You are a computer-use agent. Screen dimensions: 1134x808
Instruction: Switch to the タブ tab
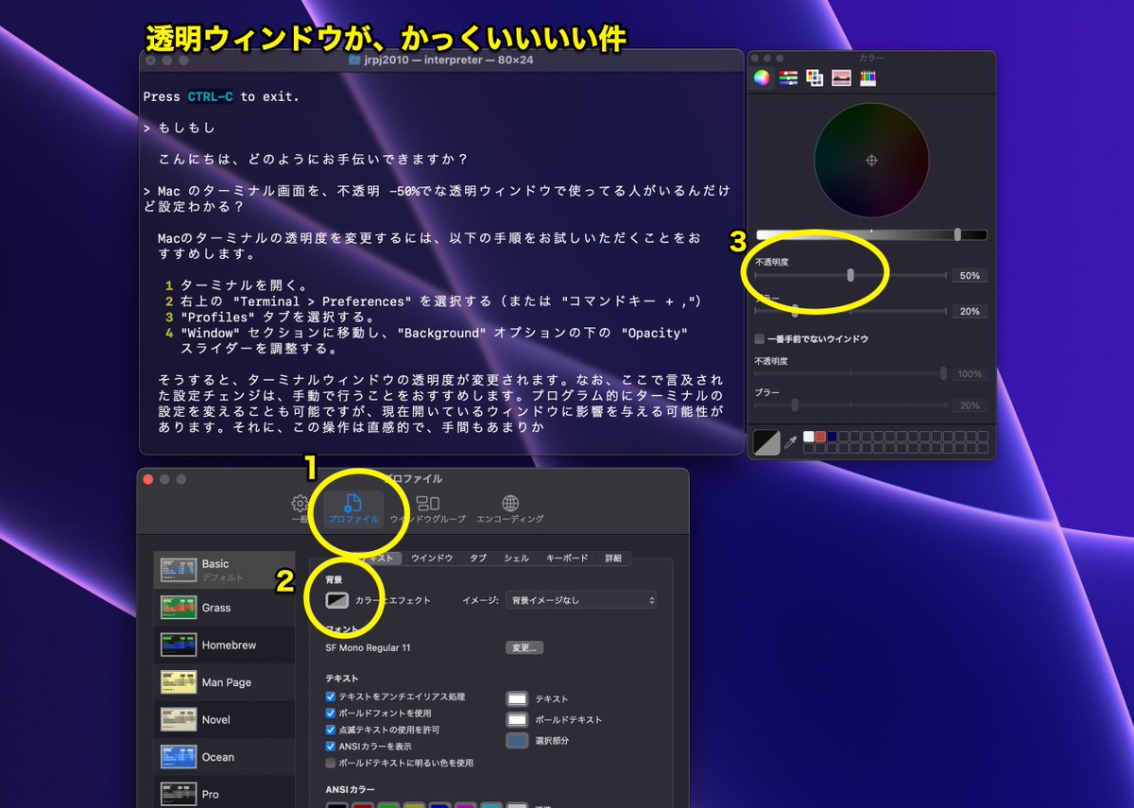pyautogui.click(x=478, y=558)
